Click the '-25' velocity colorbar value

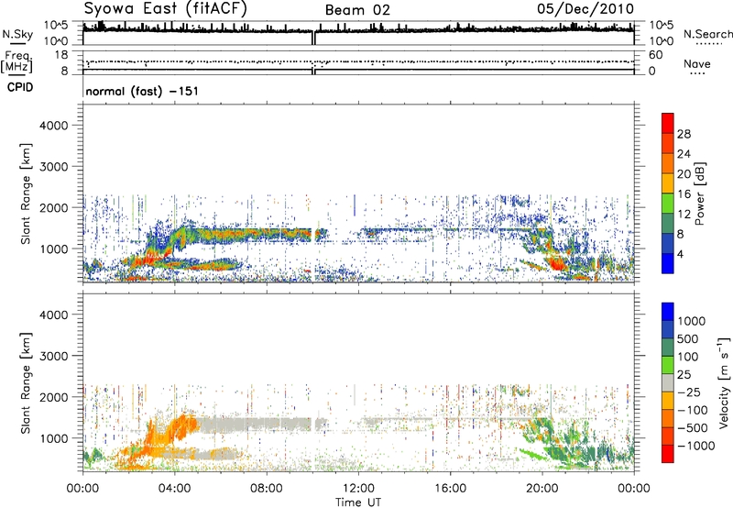tap(689, 392)
